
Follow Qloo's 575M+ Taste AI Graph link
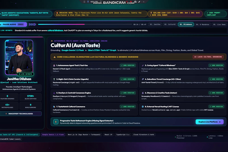click(x=102, y=50)
